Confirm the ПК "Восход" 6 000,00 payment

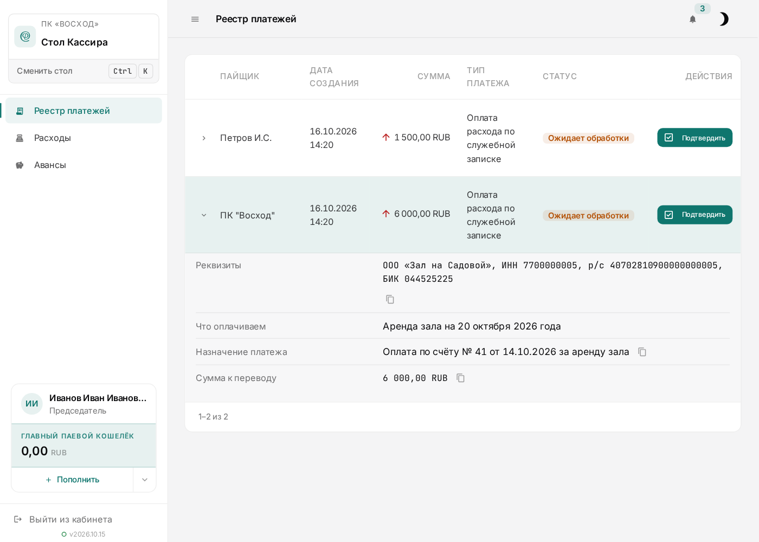click(x=694, y=215)
